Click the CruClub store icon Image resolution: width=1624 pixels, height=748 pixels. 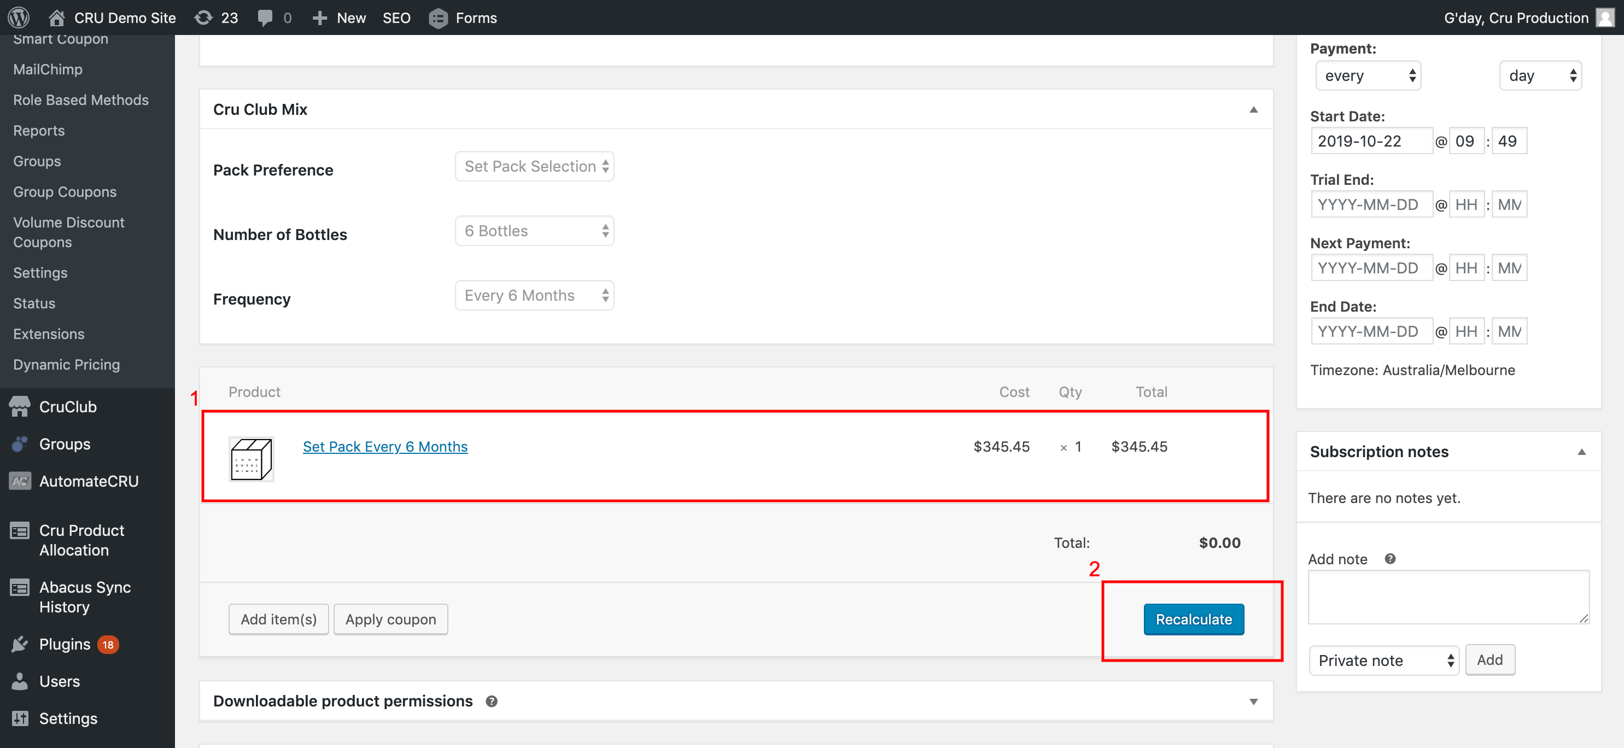(20, 406)
